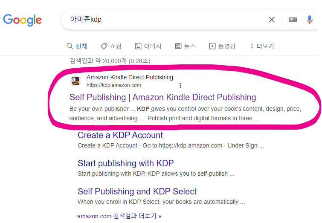Clear the search box with X

coord(272,20)
